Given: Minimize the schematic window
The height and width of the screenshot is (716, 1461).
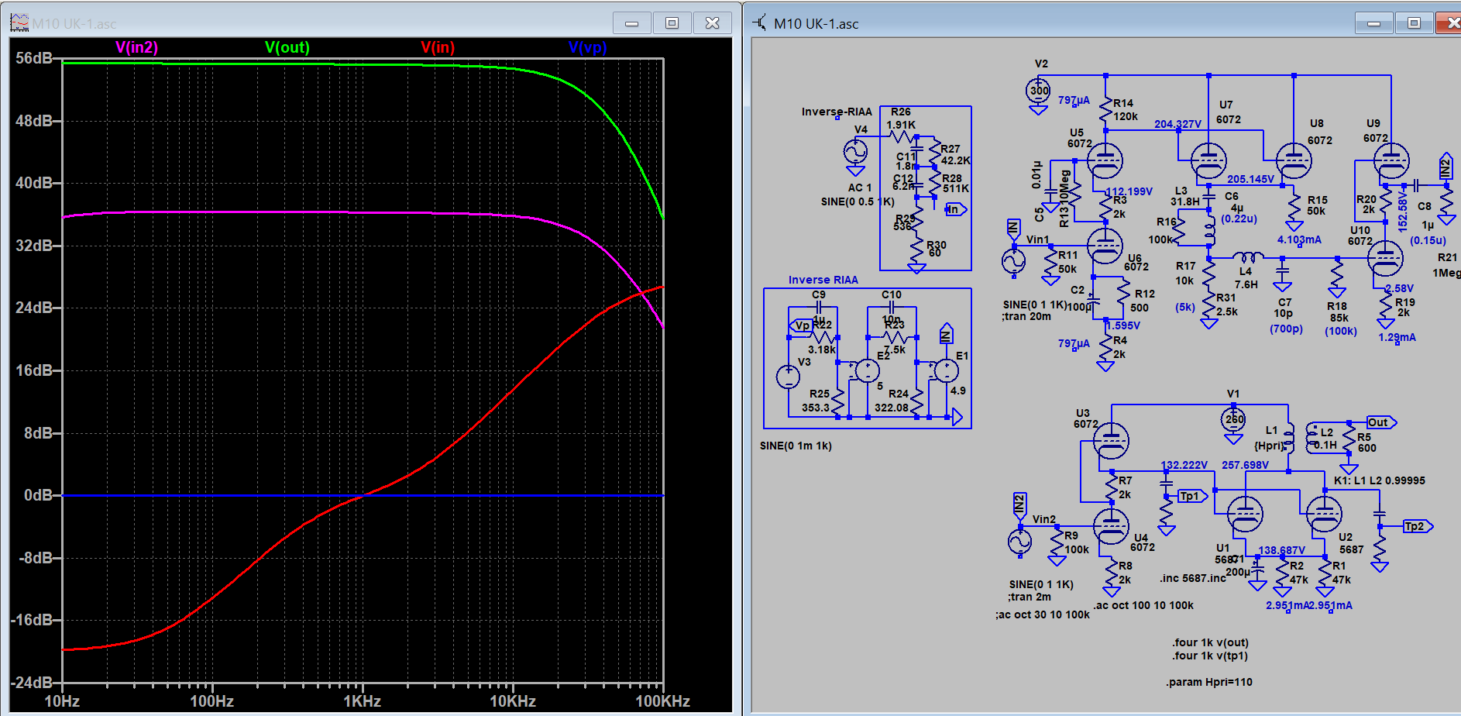Looking at the screenshot, I should pos(1373,23).
